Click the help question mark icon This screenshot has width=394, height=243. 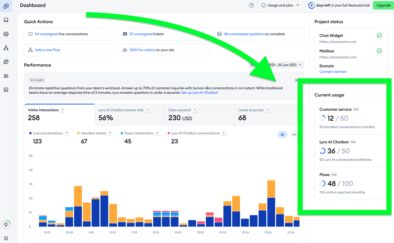coord(252,5)
